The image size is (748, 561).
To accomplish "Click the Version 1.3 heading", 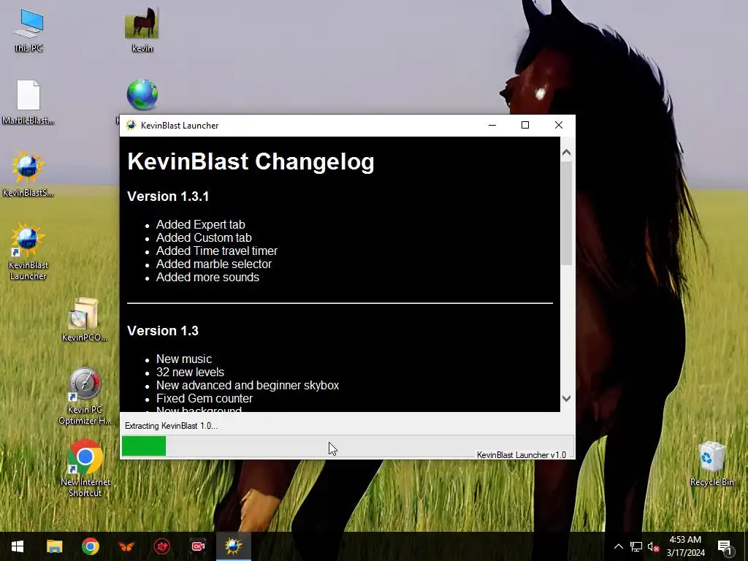I will point(163,331).
